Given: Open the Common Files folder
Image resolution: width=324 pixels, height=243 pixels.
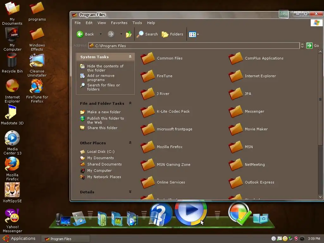Looking at the screenshot, I should click(x=161, y=58).
